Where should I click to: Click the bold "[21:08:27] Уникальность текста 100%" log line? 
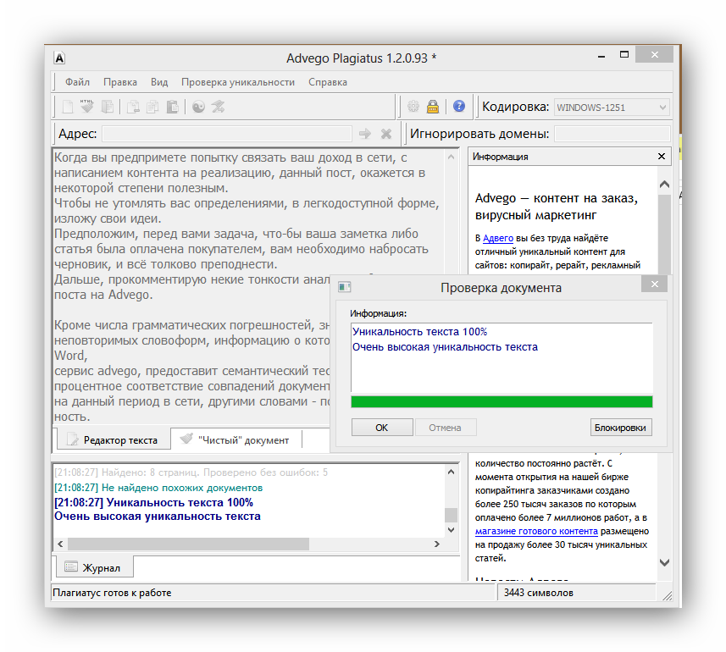(153, 502)
